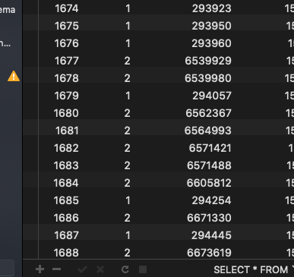The image size is (294, 277).
Task: Select cell with id 1676
Action: [x=67, y=43]
